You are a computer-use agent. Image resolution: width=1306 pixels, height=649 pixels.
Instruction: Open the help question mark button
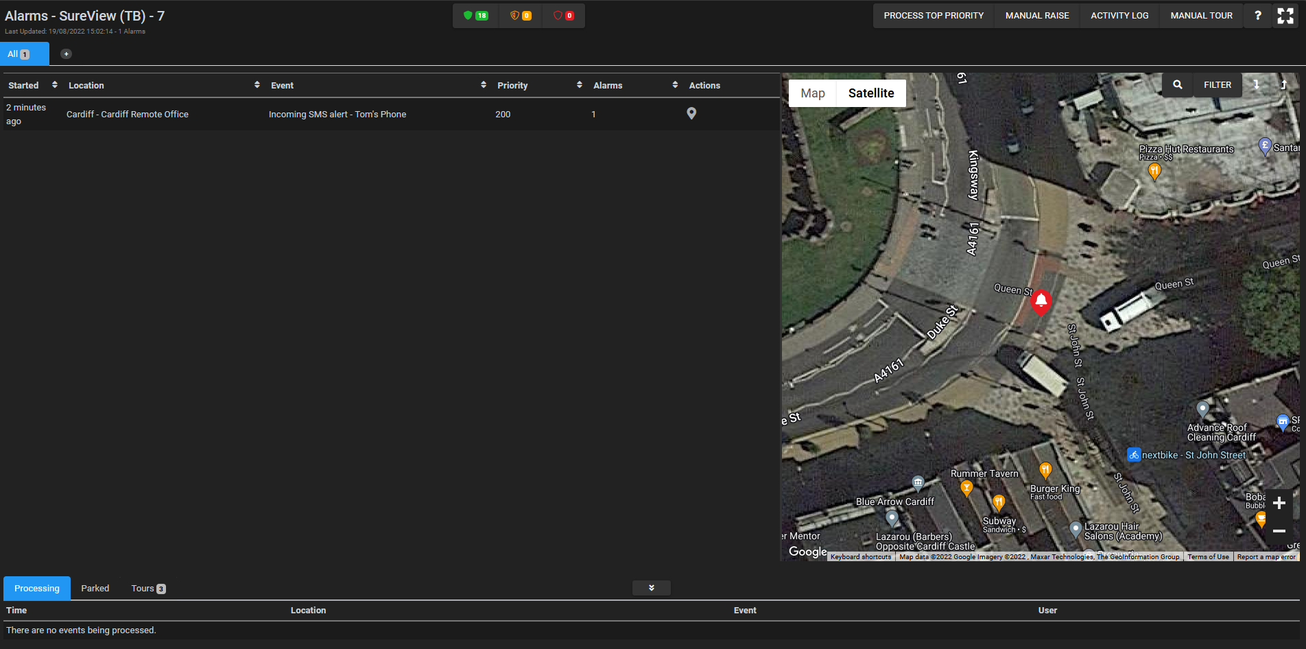tap(1257, 16)
